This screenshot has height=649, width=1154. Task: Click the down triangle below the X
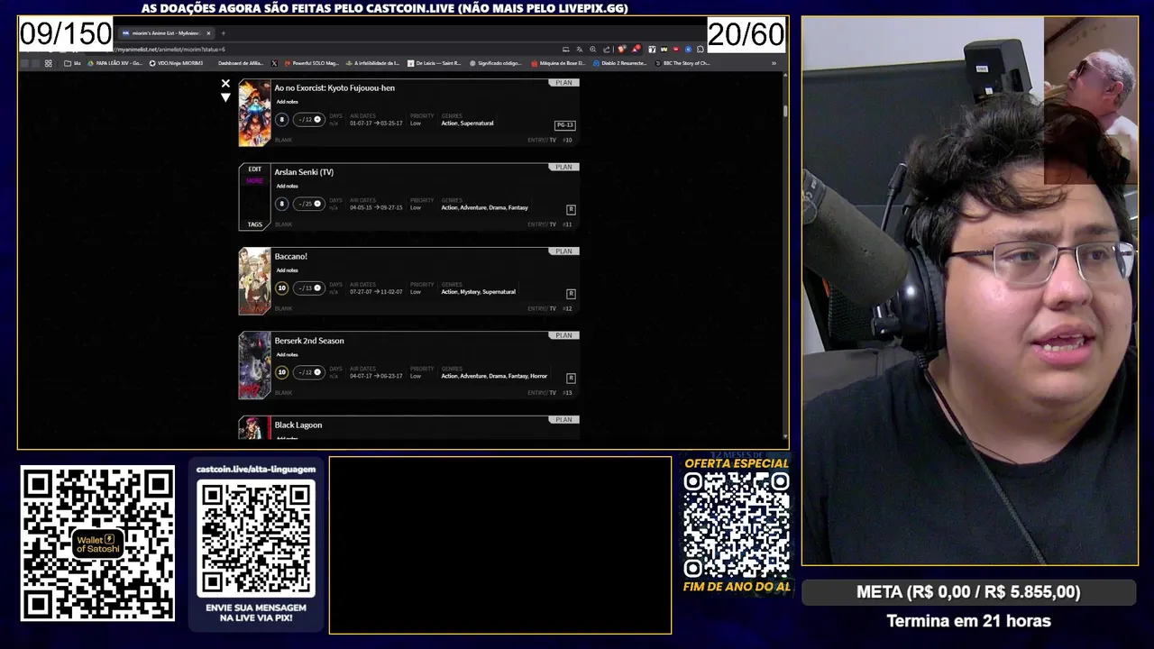[x=225, y=97]
